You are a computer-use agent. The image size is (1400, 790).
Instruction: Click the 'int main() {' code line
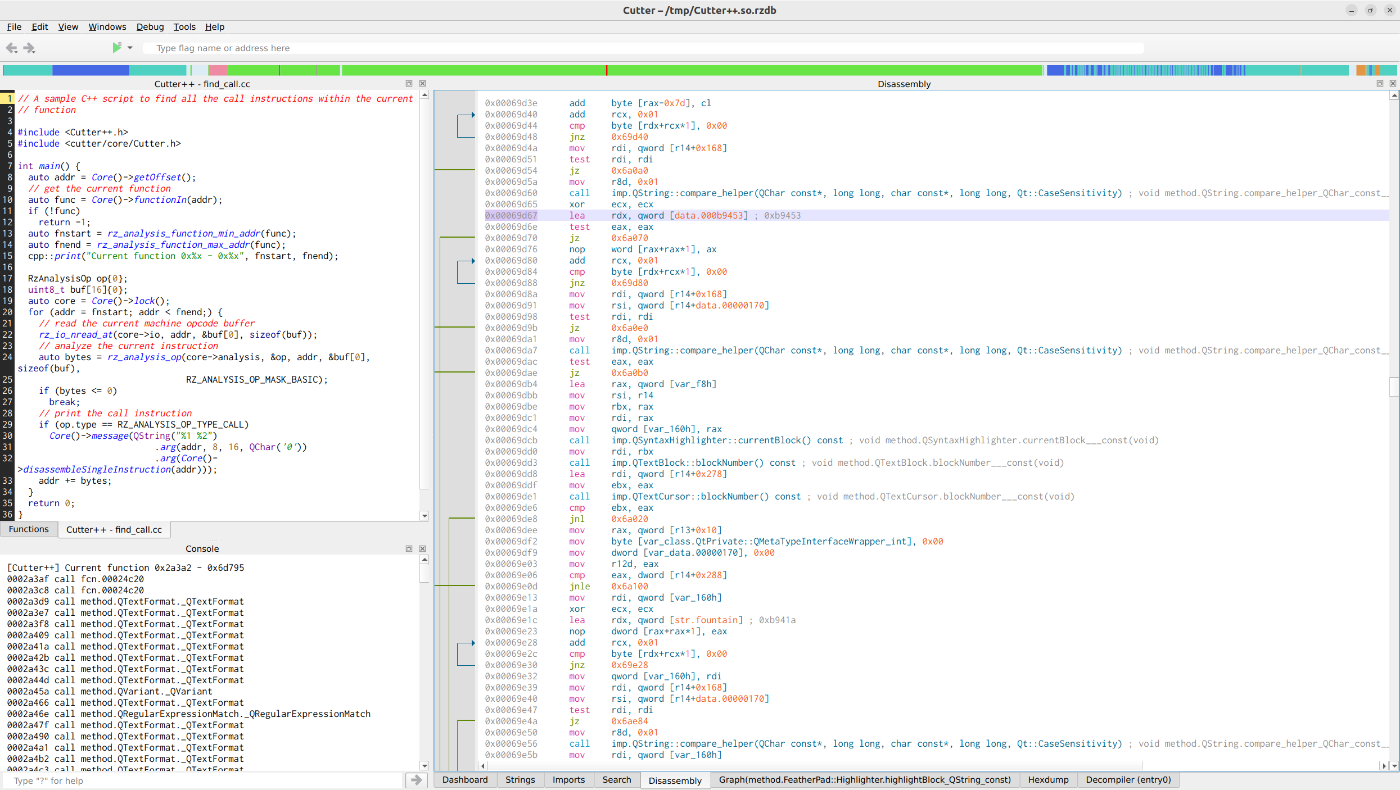[x=49, y=166]
